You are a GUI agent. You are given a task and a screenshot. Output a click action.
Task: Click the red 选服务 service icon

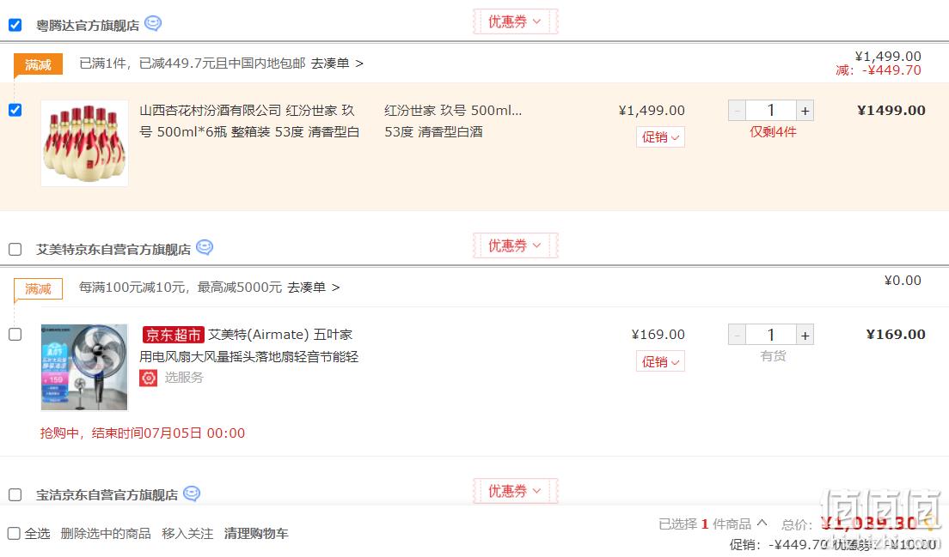pyautogui.click(x=148, y=378)
